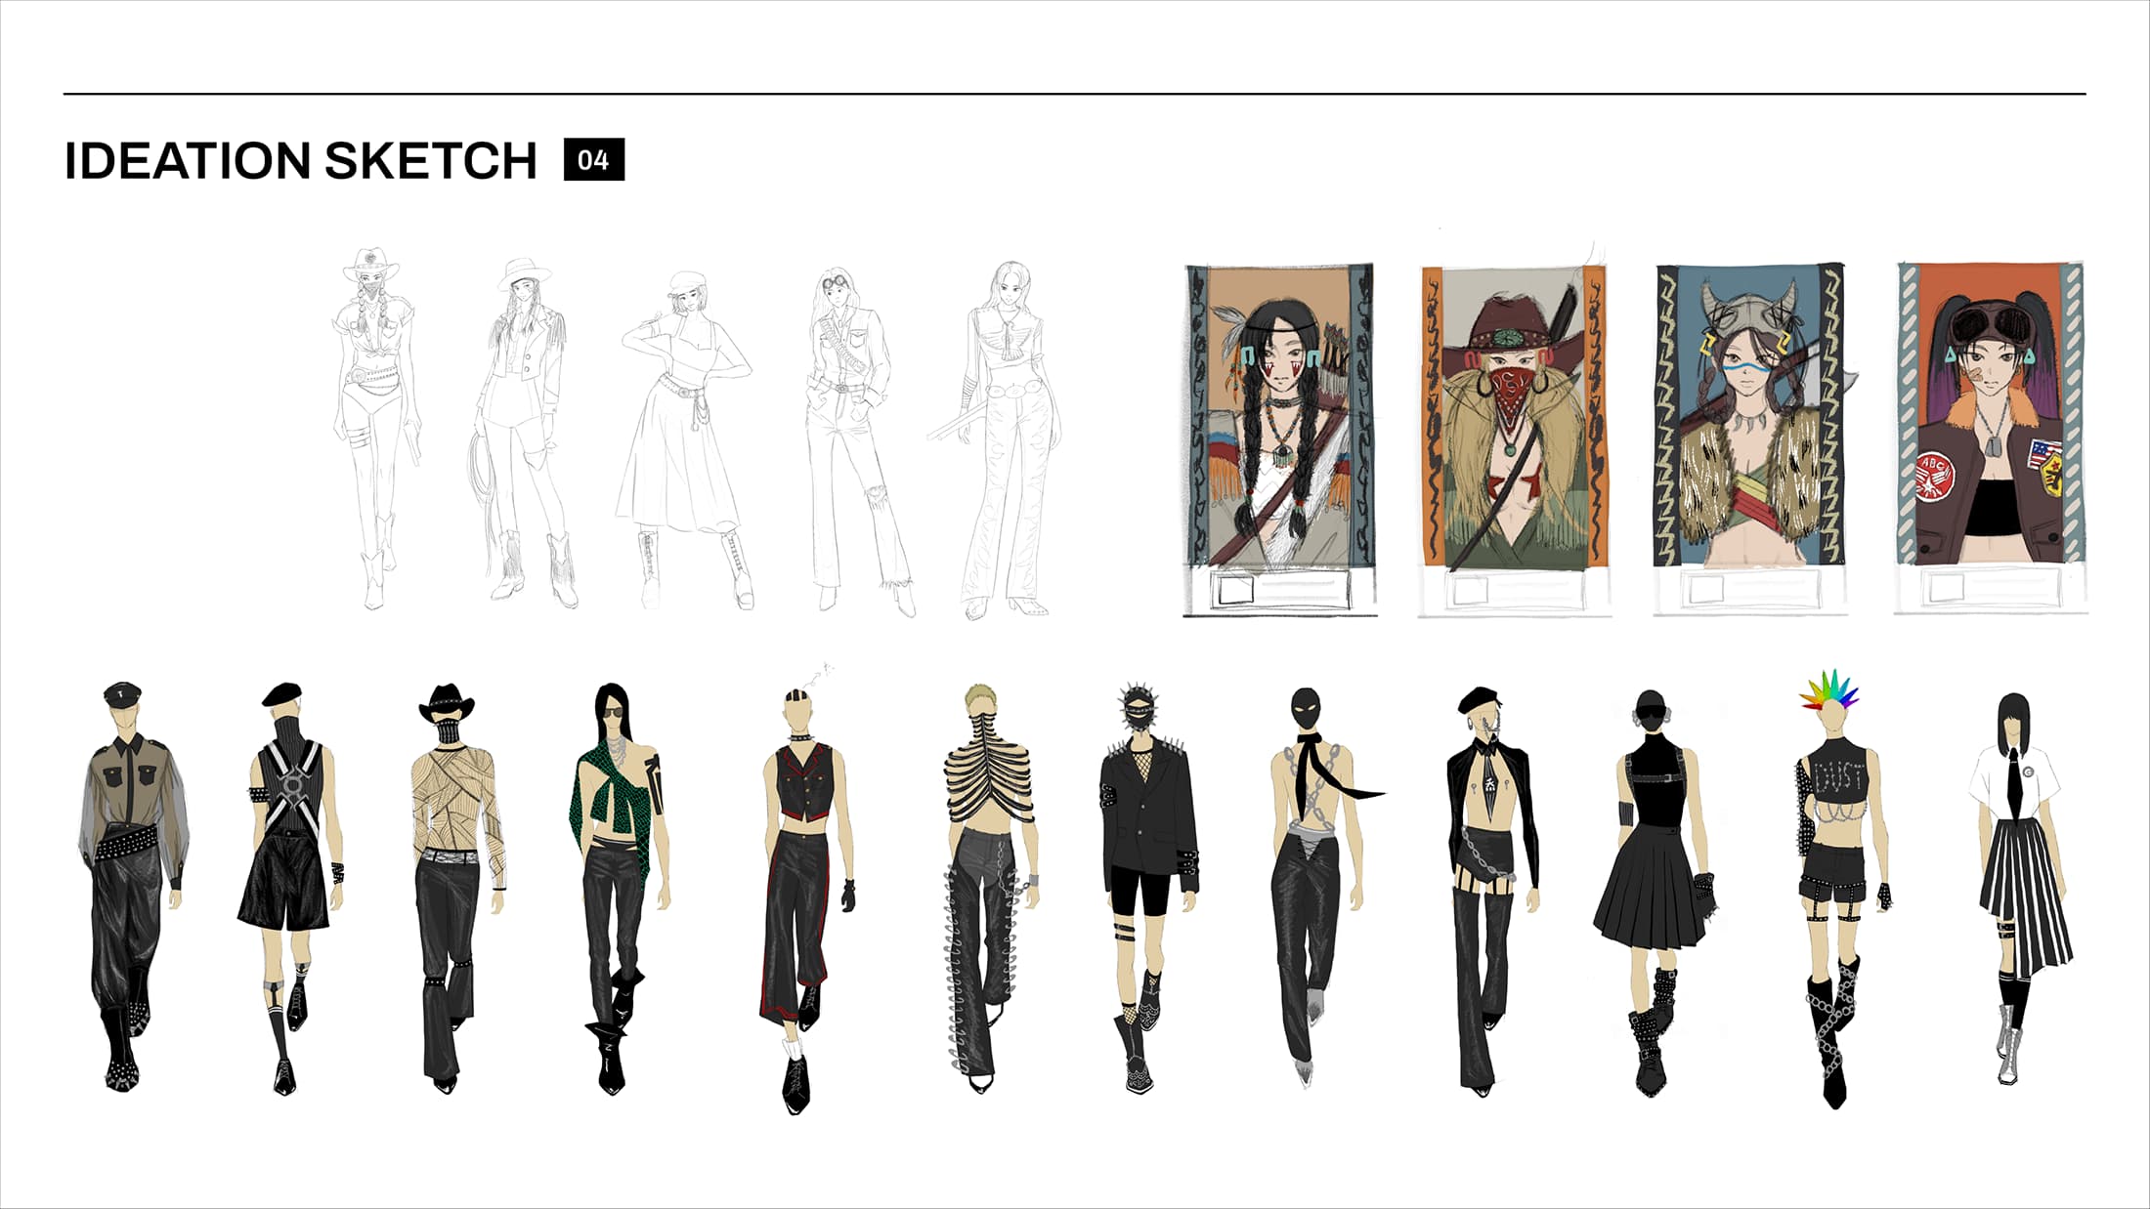Open the goggles bomber jacket portrait
Image resolution: width=2150 pixels, height=1209 pixels.
1990,438
